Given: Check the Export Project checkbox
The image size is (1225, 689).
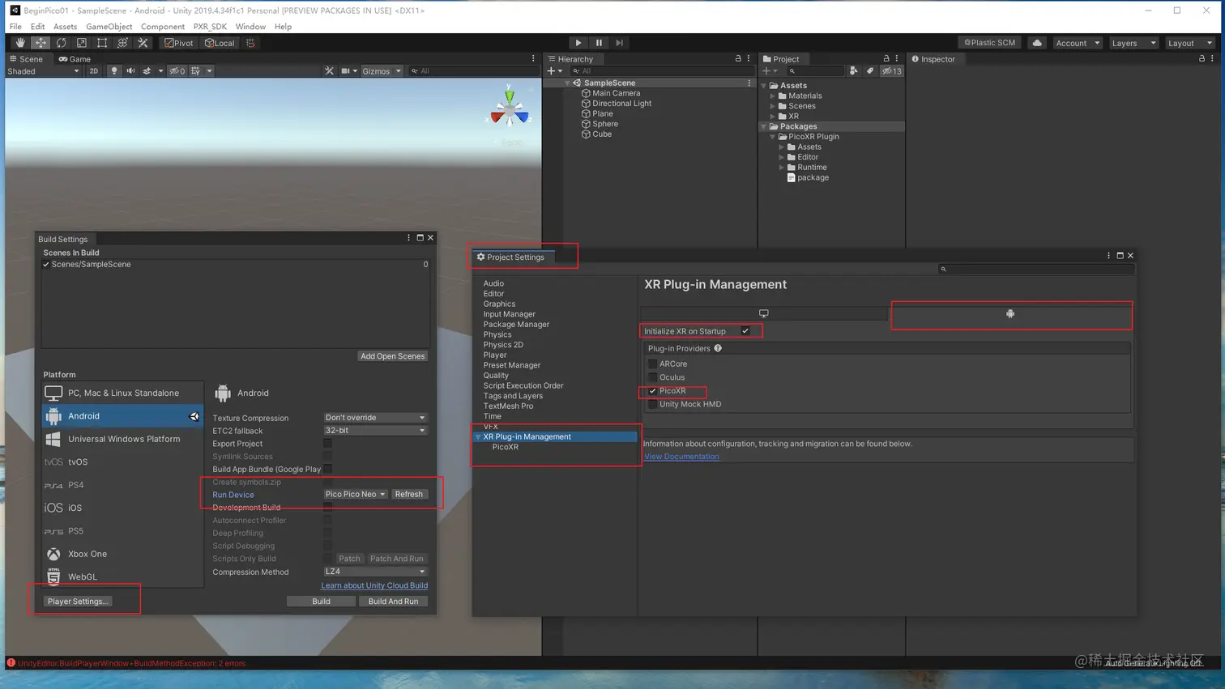Looking at the screenshot, I should tap(328, 444).
